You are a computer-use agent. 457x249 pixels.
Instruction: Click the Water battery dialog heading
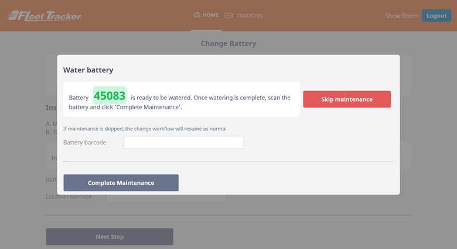coord(88,70)
